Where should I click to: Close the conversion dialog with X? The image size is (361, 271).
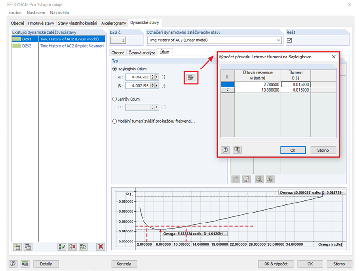(x=333, y=57)
